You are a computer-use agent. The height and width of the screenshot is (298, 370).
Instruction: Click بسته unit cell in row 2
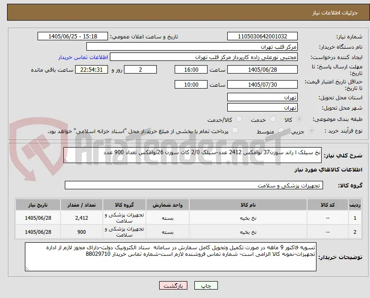pyautogui.click(x=168, y=232)
